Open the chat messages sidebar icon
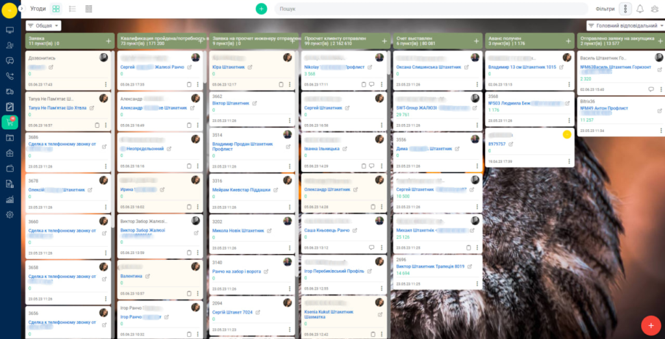Image resolution: width=665 pixels, height=339 pixels. click(x=10, y=60)
